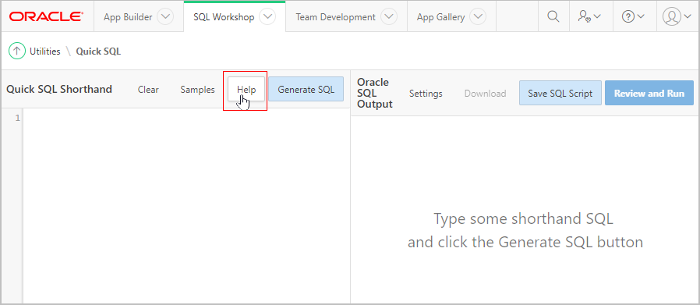Viewport: 700px width, 305px height.
Task: Follow the Utilities breadcrumb link
Action: (44, 51)
